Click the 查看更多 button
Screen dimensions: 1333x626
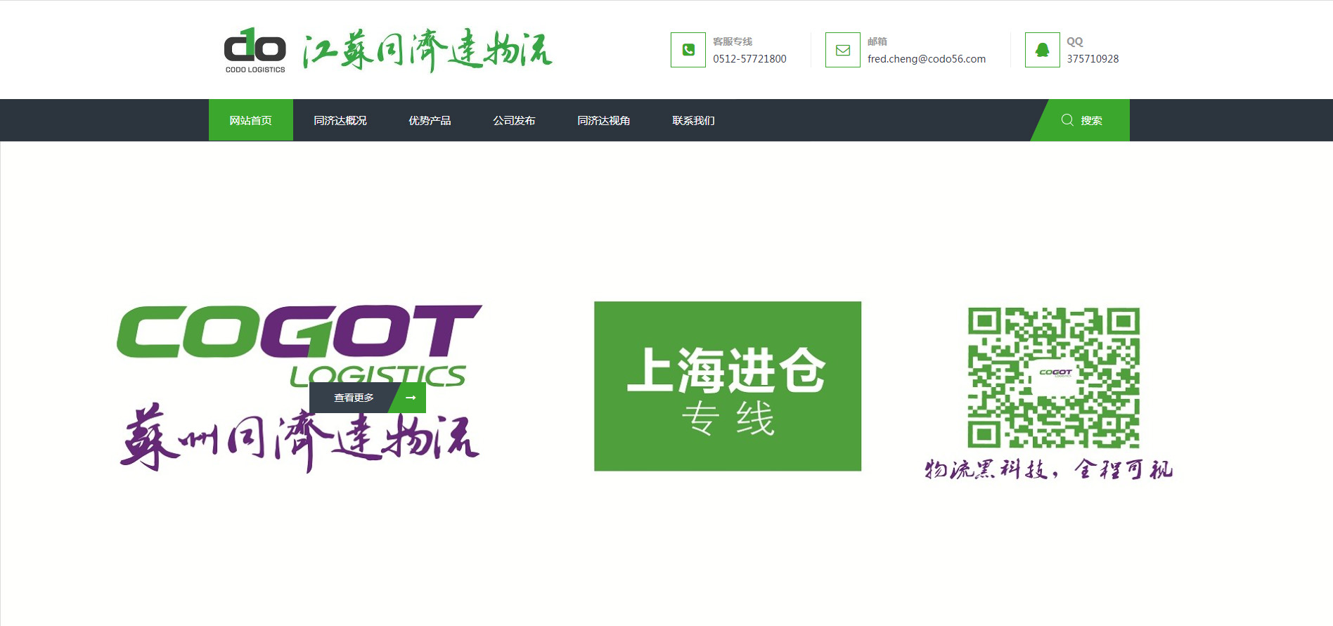(x=368, y=398)
